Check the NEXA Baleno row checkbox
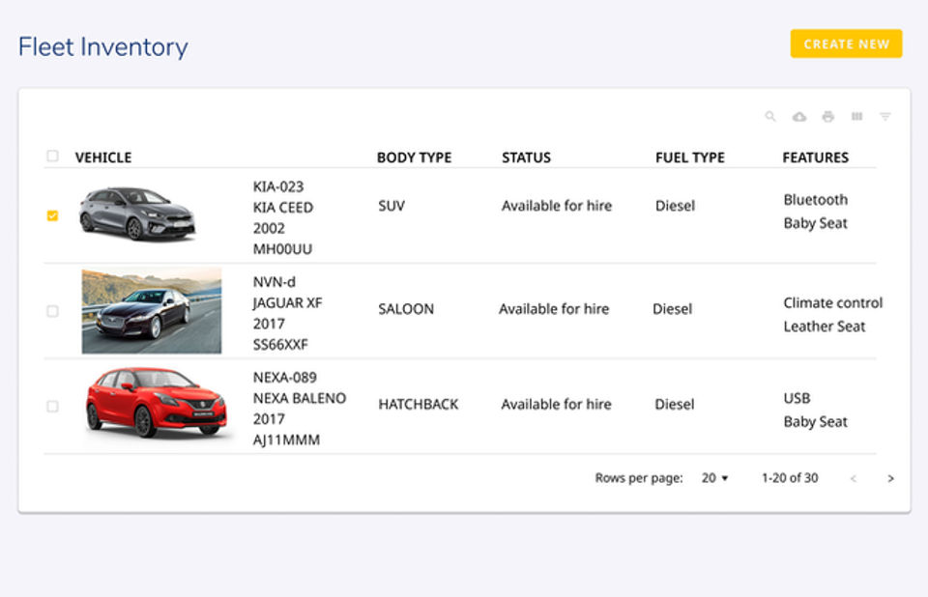This screenshot has width=928, height=597. click(x=52, y=407)
